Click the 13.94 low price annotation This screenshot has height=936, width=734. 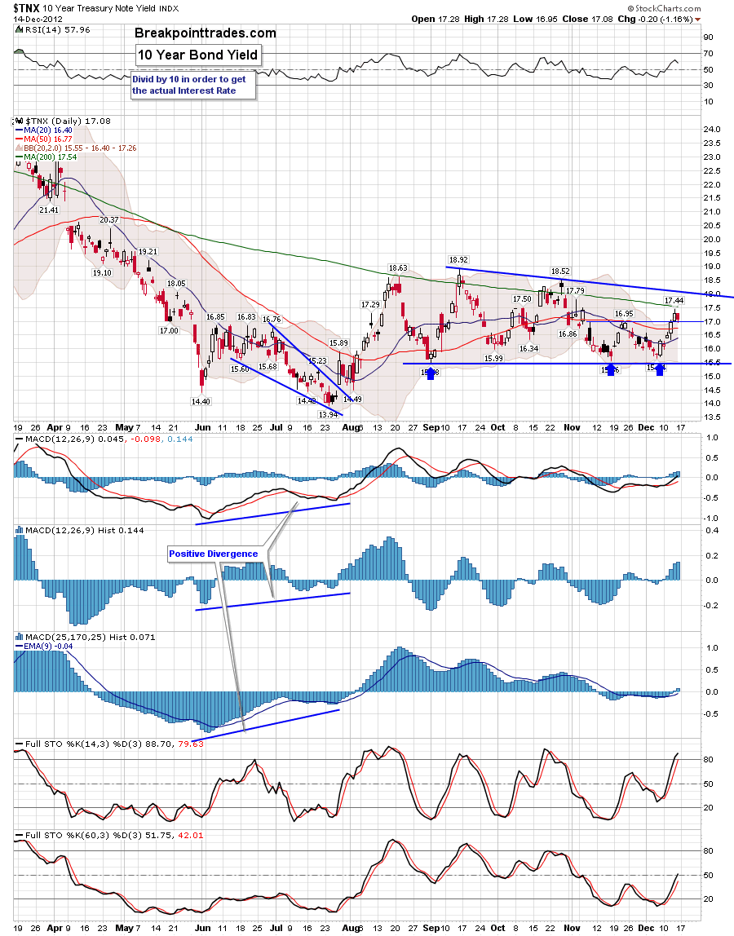328,414
